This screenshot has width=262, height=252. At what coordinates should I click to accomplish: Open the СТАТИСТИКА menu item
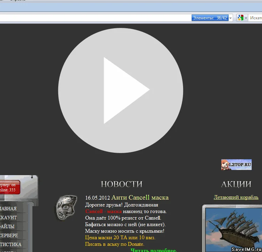click(x=11, y=244)
